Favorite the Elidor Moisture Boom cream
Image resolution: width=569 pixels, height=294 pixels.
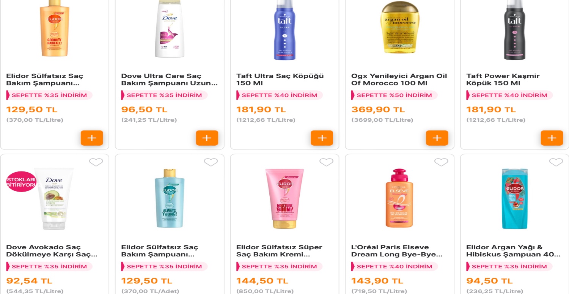[x=326, y=162]
